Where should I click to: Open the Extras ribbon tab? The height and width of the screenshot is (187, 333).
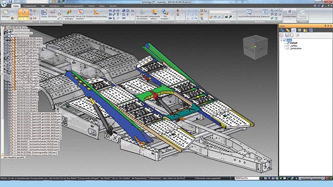coord(102,6)
